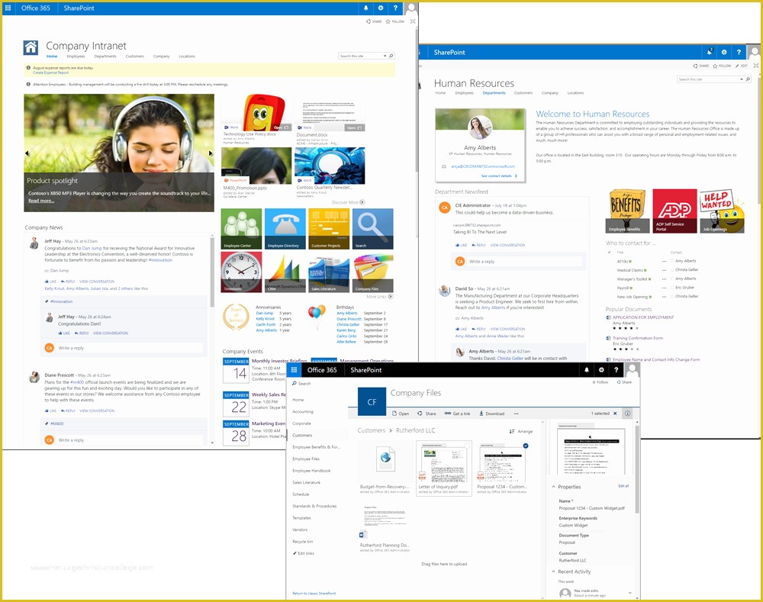The image size is (763, 602).
Task: Open notifications bell in Company Files window
Action: pos(586,370)
